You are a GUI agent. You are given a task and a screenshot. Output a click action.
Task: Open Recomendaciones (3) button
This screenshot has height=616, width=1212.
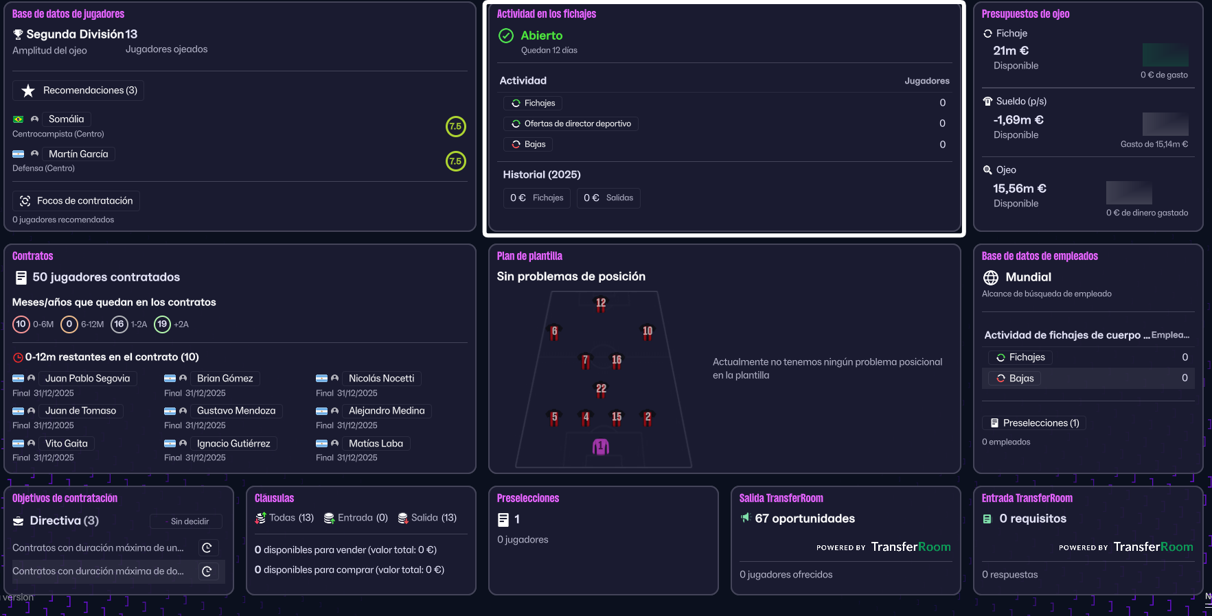click(78, 91)
